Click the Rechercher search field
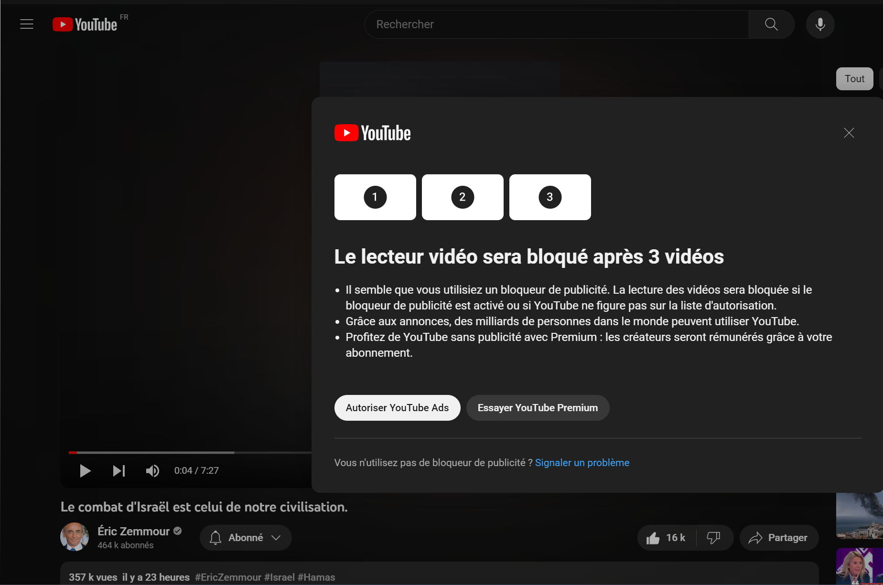 [557, 24]
